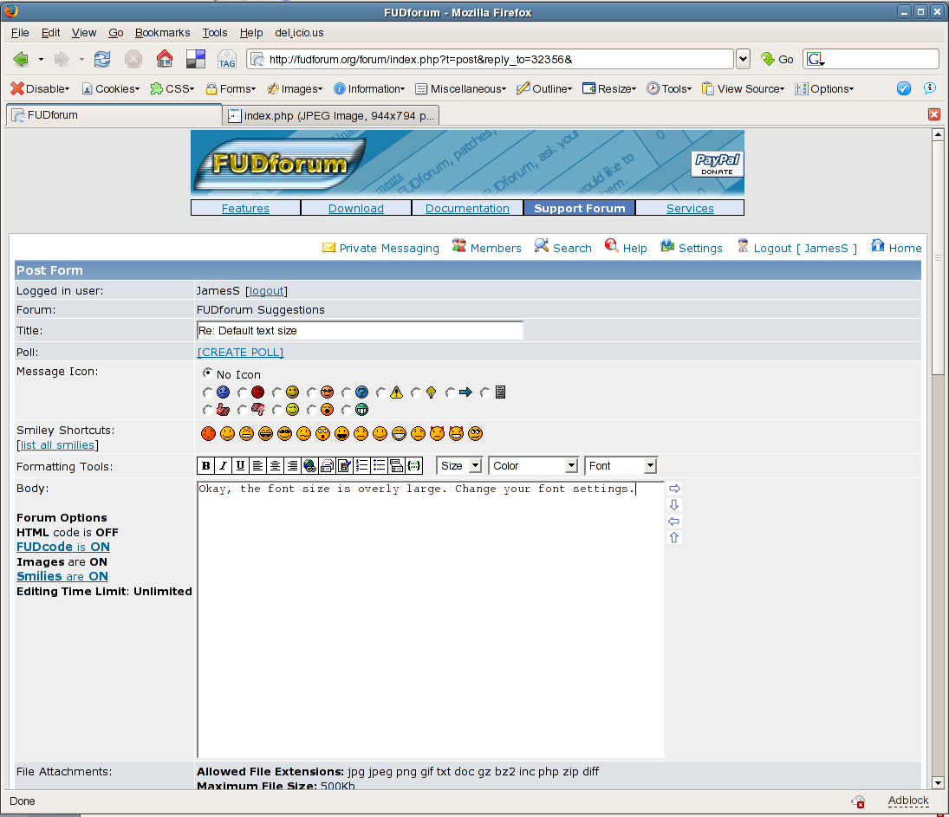Click the Go button beside the address bar
Viewport: 949px width, 817px height.
click(x=777, y=59)
